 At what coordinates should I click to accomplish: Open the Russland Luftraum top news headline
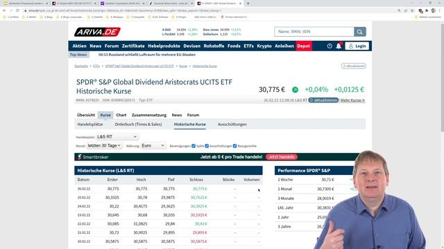[147, 55]
